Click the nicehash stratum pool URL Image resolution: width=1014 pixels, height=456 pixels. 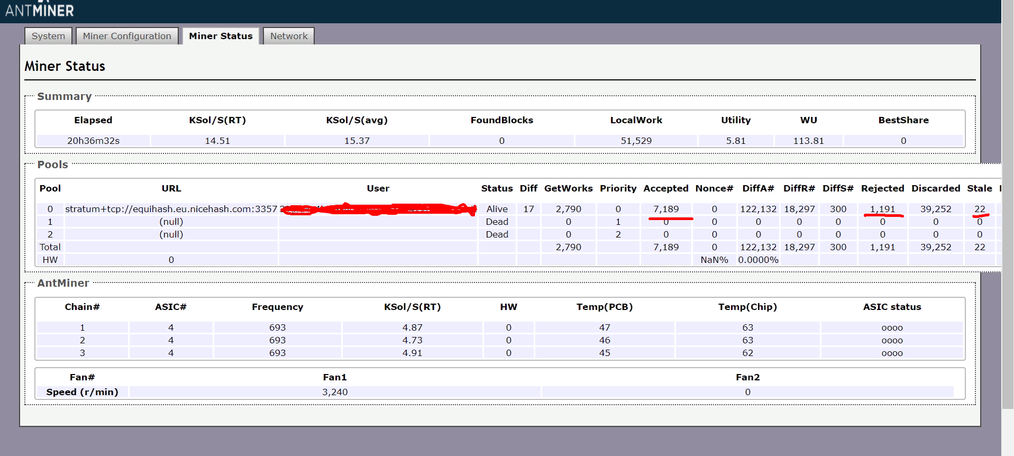(x=171, y=209)
